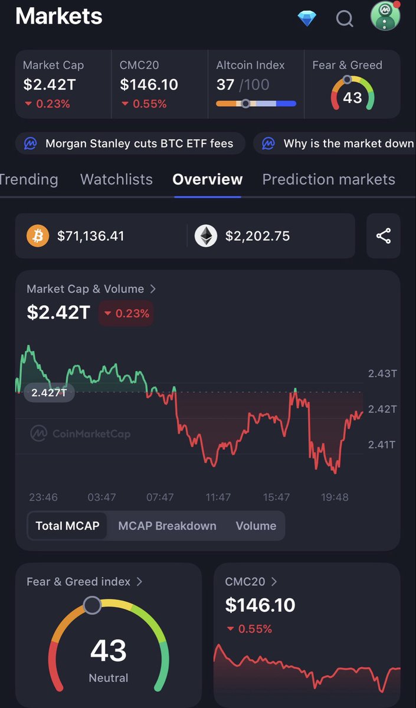The image size is (416, 708).
Task: Select the Total MCAP chart option
Action: [67, 526]
